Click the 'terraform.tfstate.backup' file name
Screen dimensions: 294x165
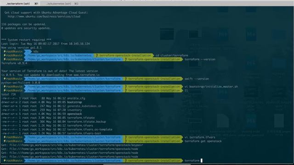click(x=86, y=122)
